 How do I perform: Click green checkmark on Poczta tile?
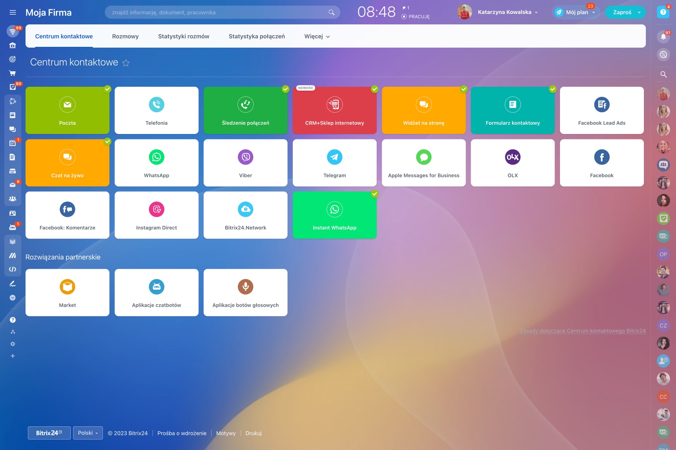click(108, 89)
